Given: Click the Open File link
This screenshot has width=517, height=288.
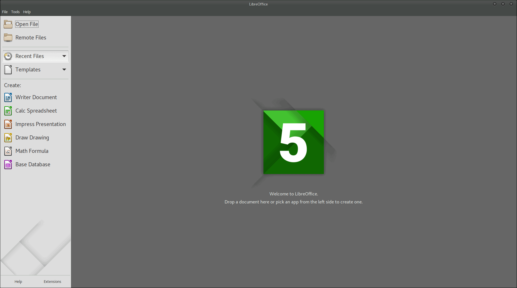Looking at the screenshot, I should pyautogui.click(x=27, y=24).
